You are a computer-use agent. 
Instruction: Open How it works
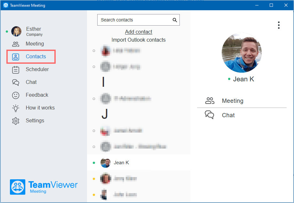tap(40, 108)
